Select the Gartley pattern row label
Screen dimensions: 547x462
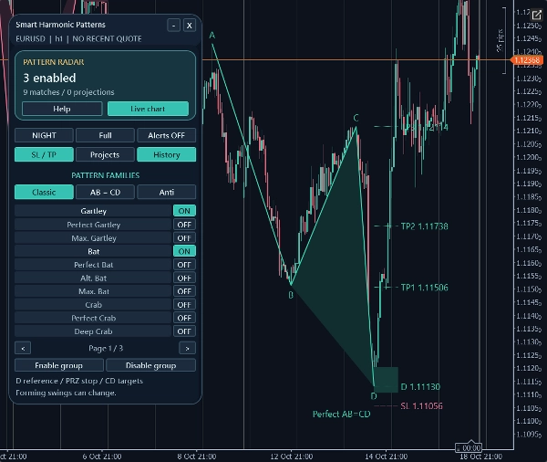coord(93,211)
